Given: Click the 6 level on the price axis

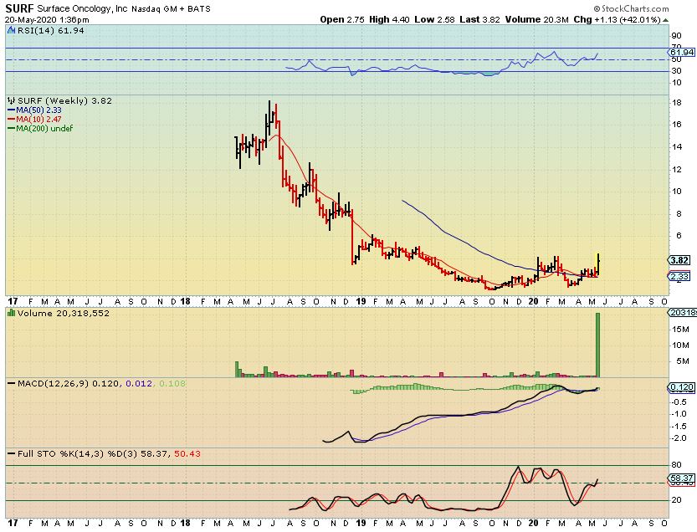Looking at the screenshot, I should pyautogui.click(x=679, y=236).
